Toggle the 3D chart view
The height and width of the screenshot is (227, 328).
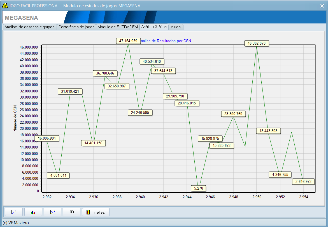tap(71, 212)
